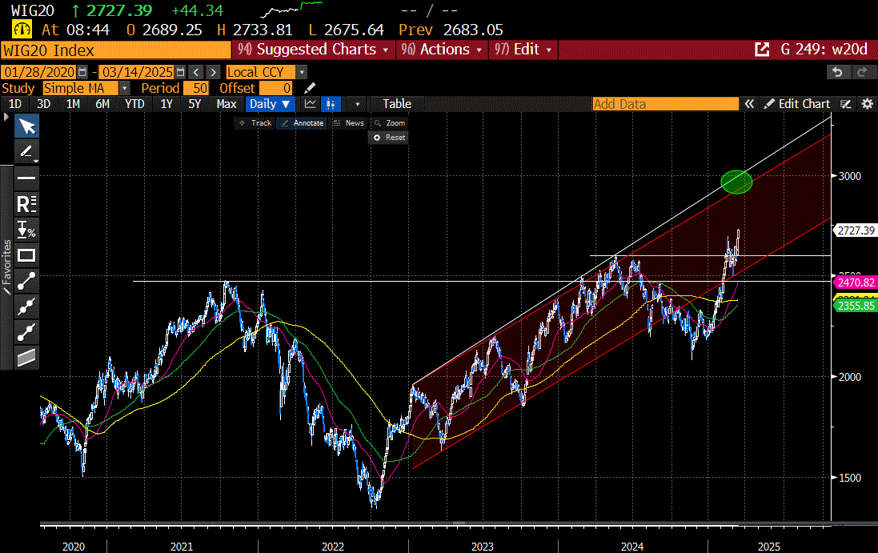This screenshot has width=878, height=553.
Task: Select the parallel channel shading tool
Action: click(x=26, y=357)
